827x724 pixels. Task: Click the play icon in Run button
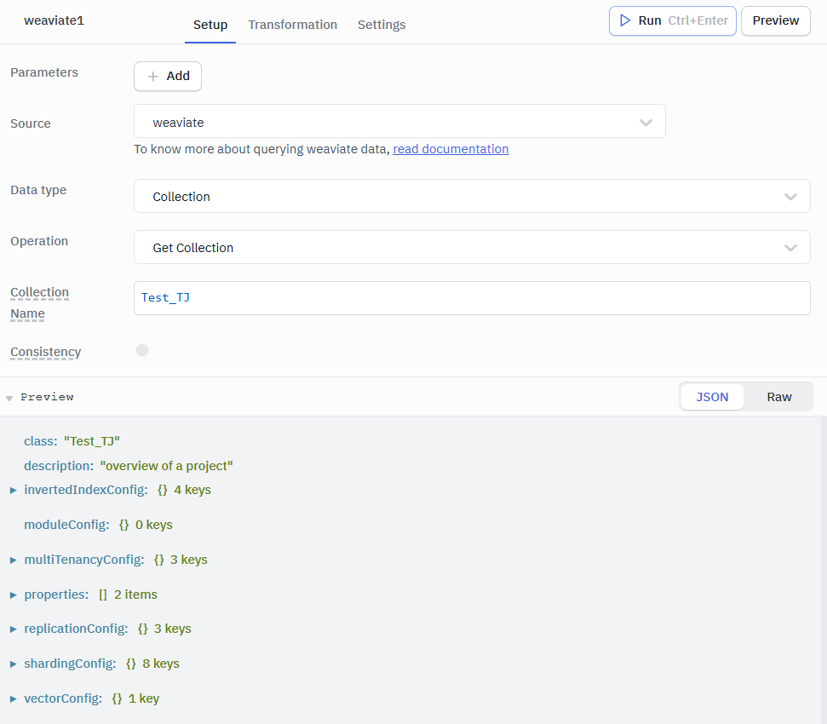625,20
